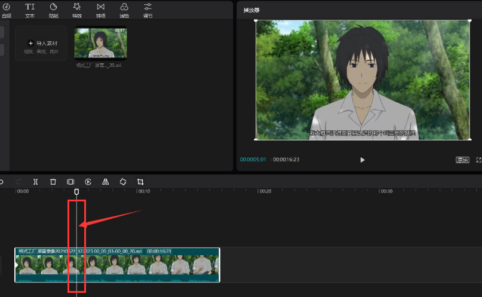Image resolution: width=482 pixels, height=297 pixels.
Task: Open the 调节 (Adjust) panel
Action: (x=148, y=10)
